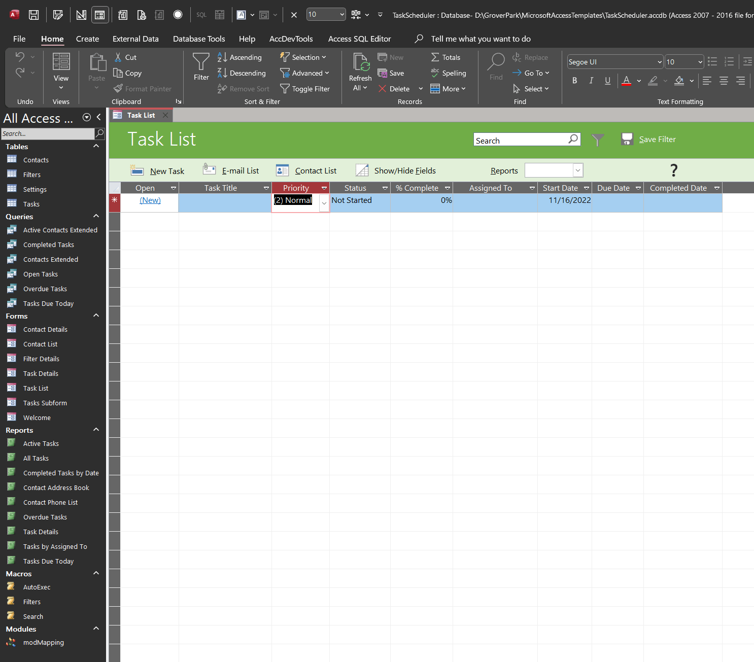Click E-mail List button
The width and height of the screenshot is (754, 662).
pos(231,170)
